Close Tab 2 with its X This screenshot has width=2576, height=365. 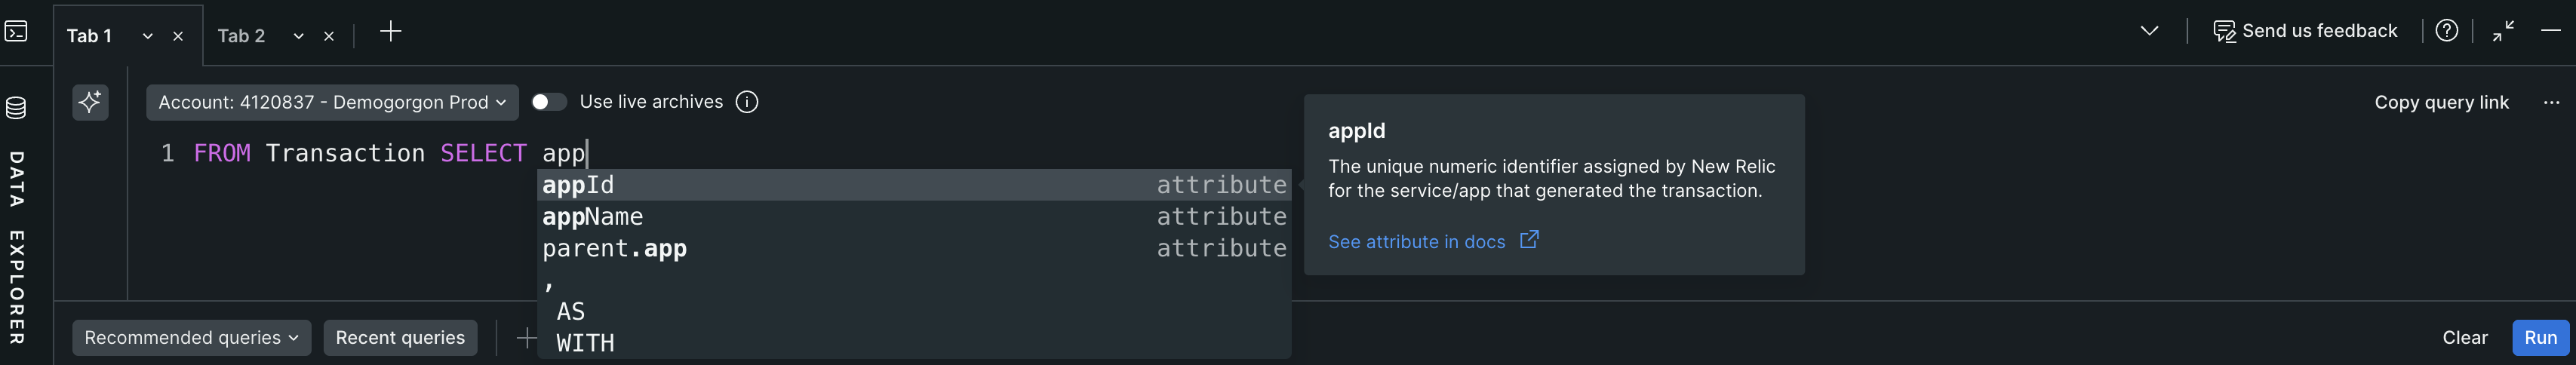(x=329, y=36)
